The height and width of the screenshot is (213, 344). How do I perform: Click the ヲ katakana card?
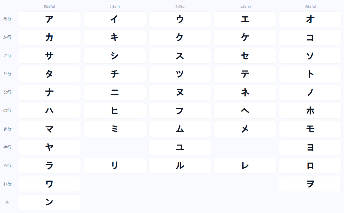pyautogui.click(x=310, y=184)
